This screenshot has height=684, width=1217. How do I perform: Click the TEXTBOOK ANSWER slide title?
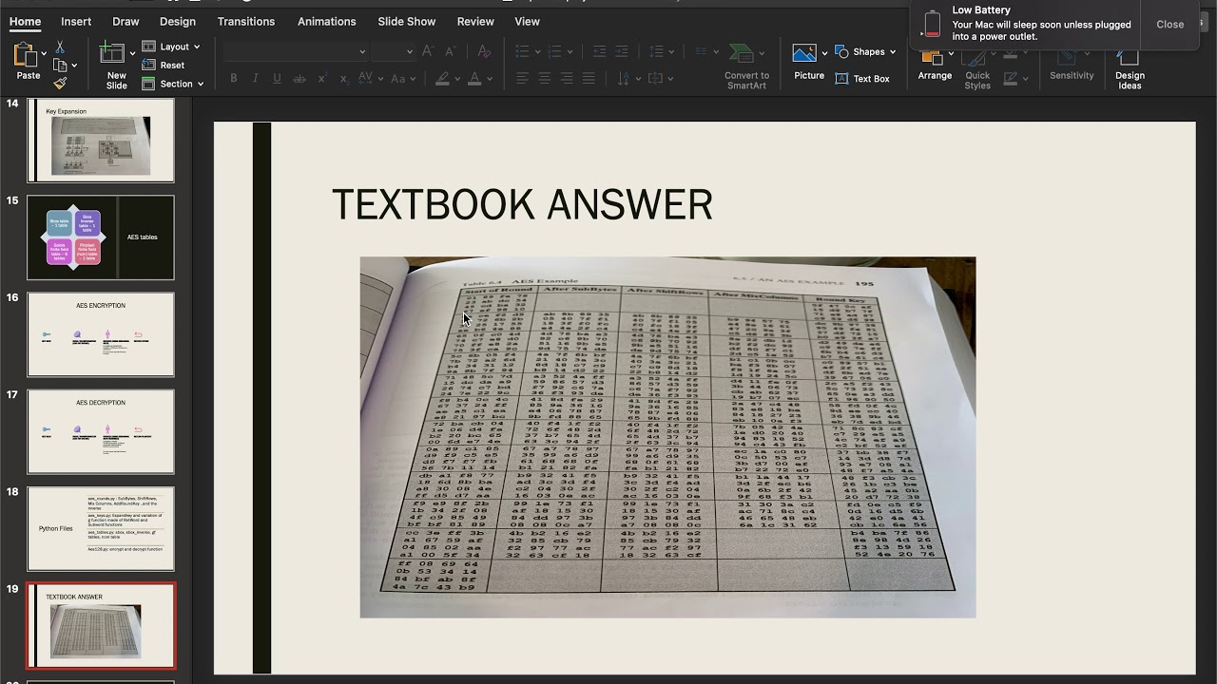[x=522, y=205]
